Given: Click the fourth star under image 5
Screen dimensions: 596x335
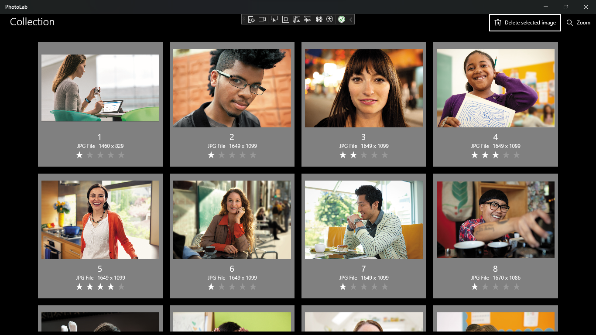Looking at the screenshot, I should coord(111,287).
